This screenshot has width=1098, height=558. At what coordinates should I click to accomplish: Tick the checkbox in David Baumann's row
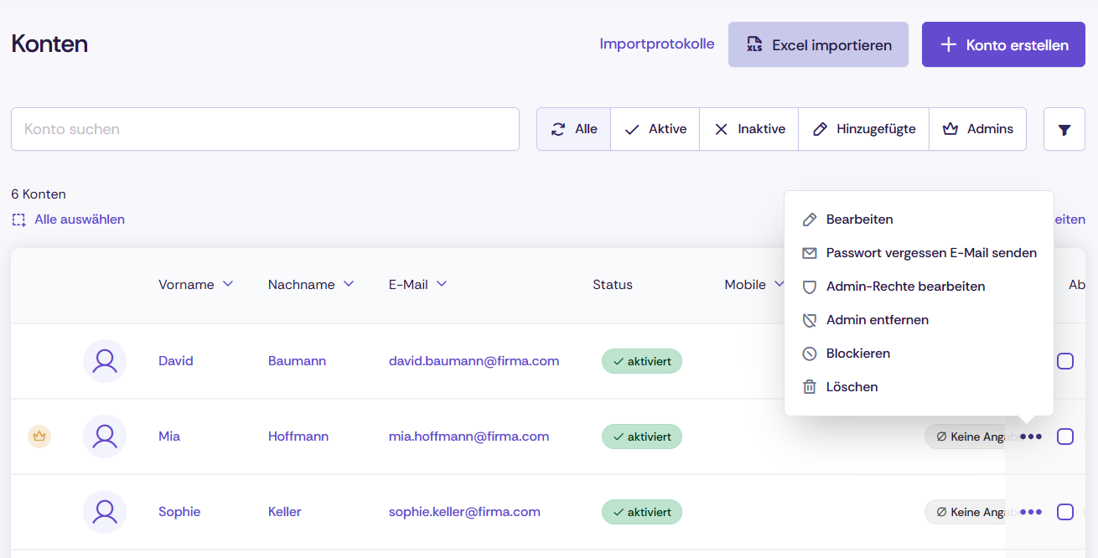(1065, 361)
